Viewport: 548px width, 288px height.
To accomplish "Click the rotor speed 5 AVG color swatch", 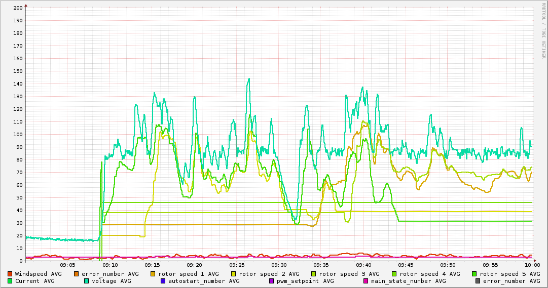I will click(x=474, y=274).
